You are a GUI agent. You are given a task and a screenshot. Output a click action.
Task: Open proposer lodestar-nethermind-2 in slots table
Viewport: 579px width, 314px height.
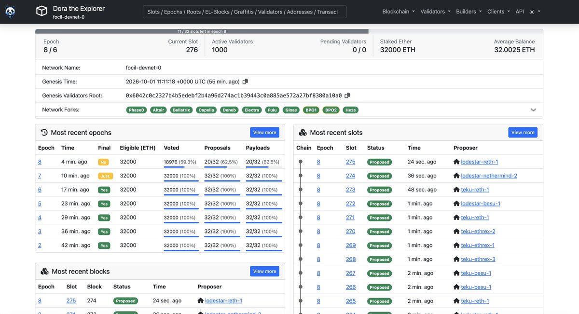(489, 176)
